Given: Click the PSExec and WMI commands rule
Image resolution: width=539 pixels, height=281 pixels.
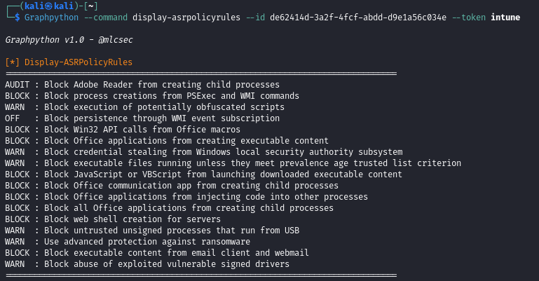Looking at the screenshot, I should 152,96.
